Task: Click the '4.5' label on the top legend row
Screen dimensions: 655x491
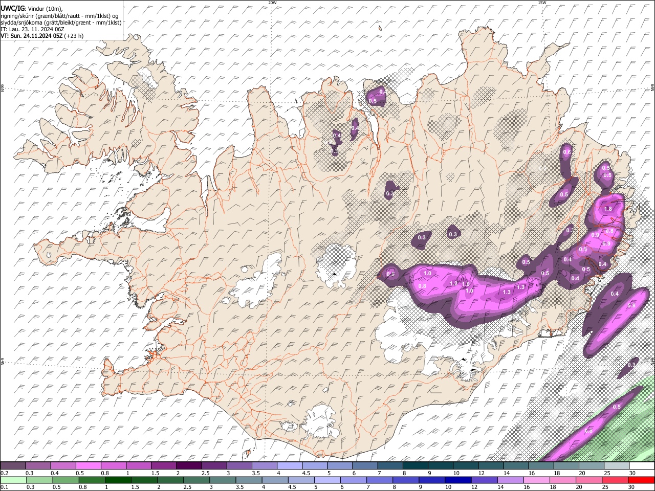Action: [x=306, y=473]
